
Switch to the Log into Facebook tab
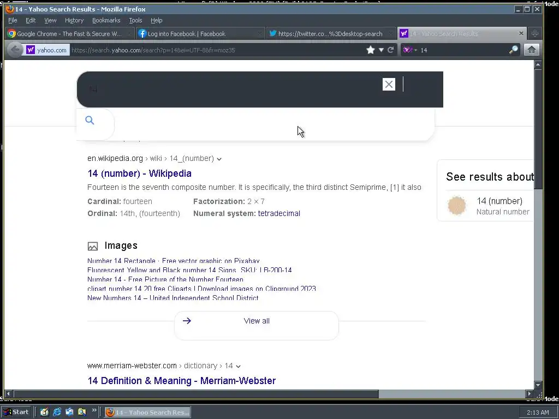200,33
